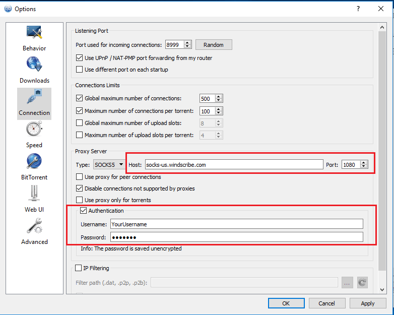This screenshot has height=315, width=394.
Task: Open the Advanced wrench icon
Action: [x=34, y=226]
